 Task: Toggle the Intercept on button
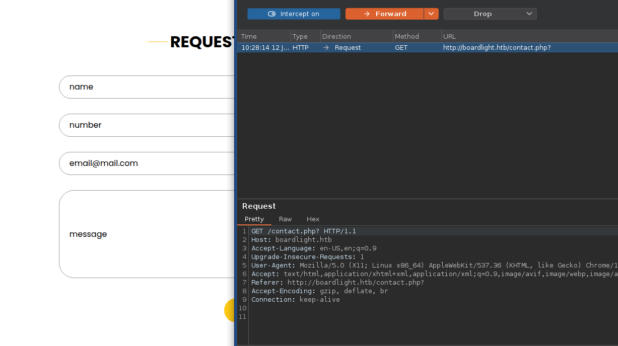(x=294, y=14)
